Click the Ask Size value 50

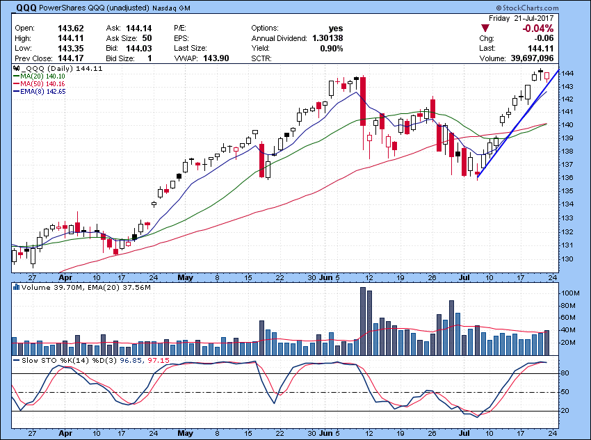(x=147, y=38)
